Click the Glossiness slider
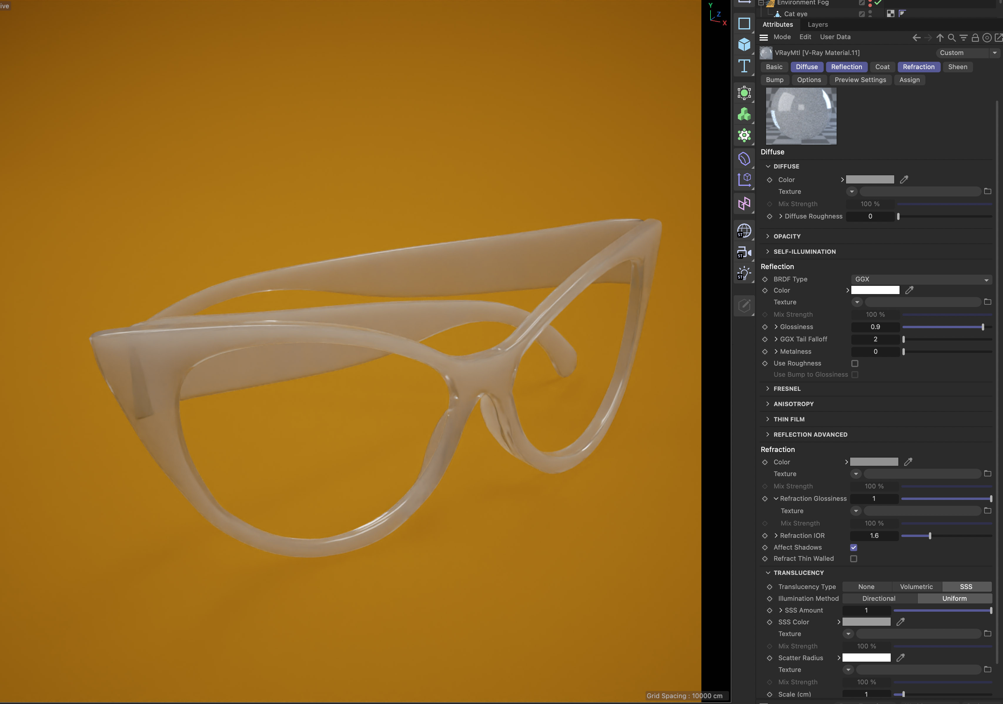This screenshot has width=1003, height=704. (x=947, y=327)
